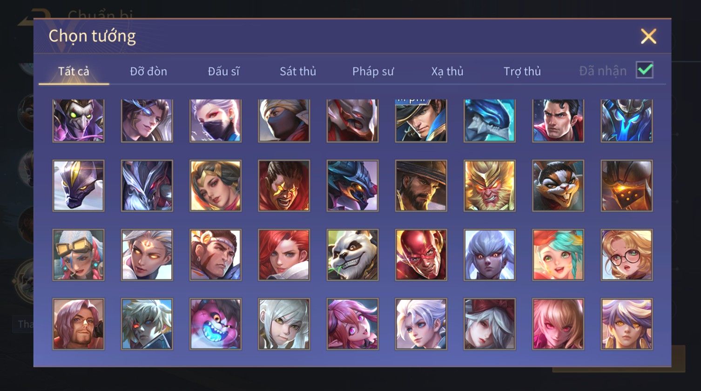Select the Đấu sĩ tab
This screenshot has width=701, height=391.
pyautogui.click(x=223, y=71)
